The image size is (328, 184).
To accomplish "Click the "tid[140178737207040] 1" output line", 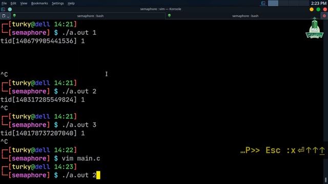I will point(43,133).
